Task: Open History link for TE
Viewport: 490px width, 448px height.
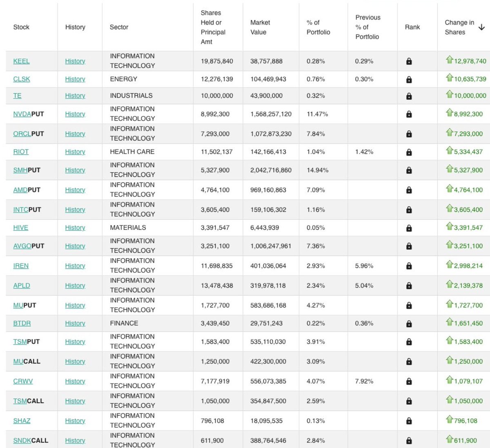Action: [75, 96]
